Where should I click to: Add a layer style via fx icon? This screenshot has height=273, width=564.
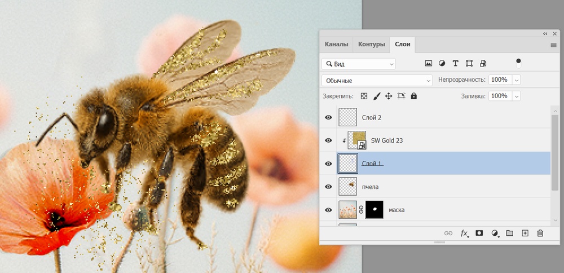point(464,233)
